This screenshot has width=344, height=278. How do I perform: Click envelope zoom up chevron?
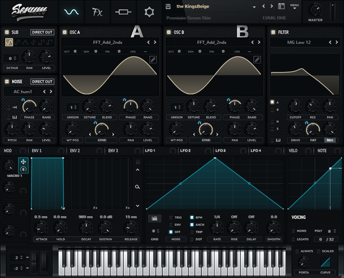coord(137,170)
